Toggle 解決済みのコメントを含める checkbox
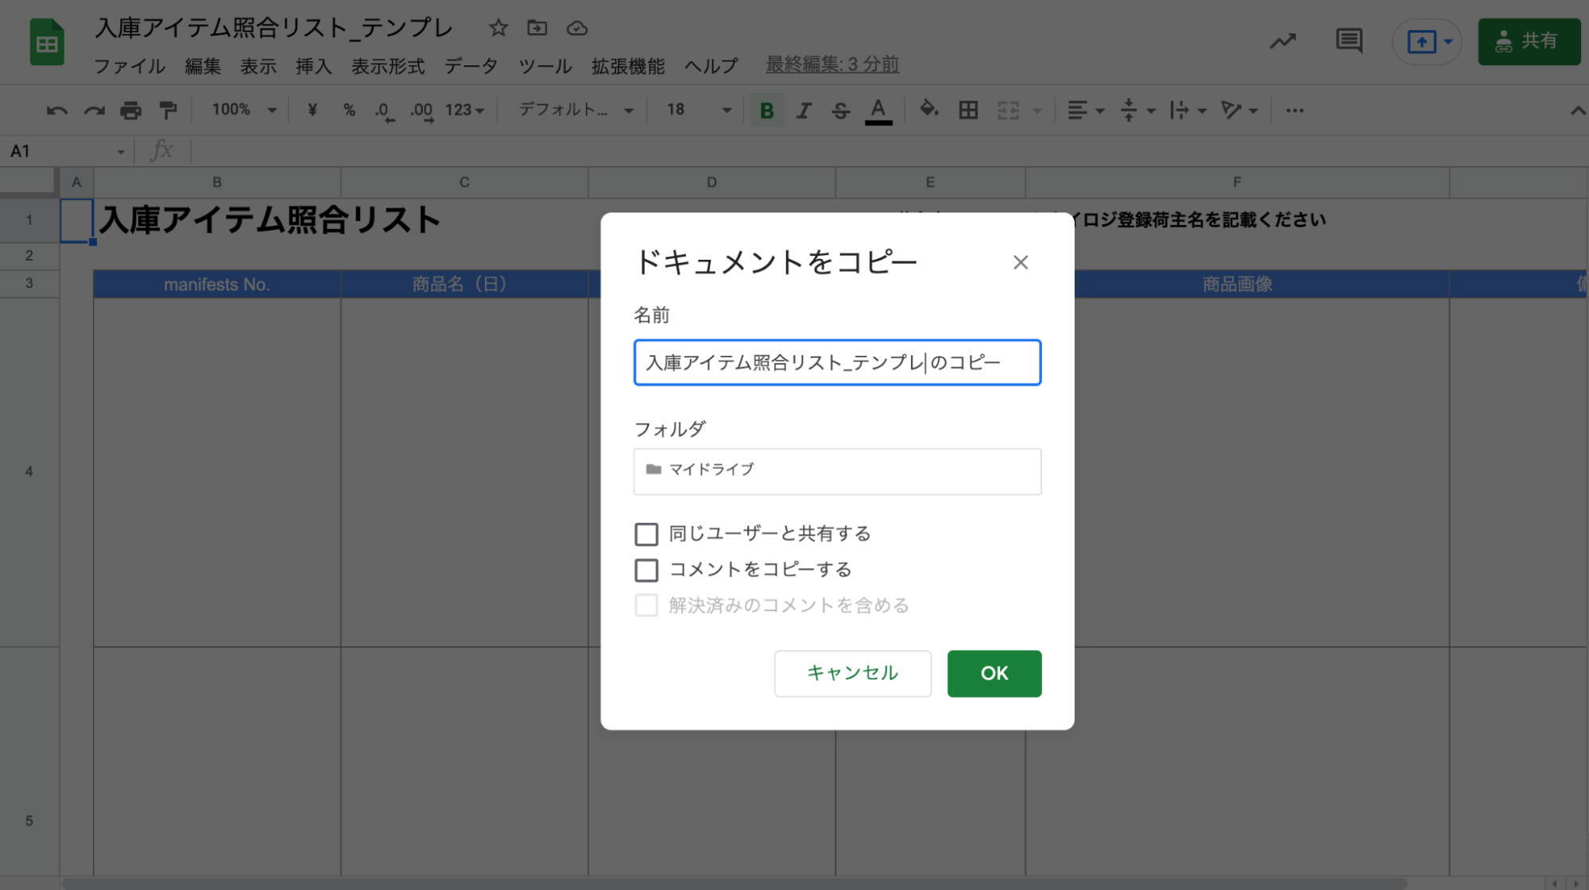The height and width of the screenshot is (890, 1589). 646,605
